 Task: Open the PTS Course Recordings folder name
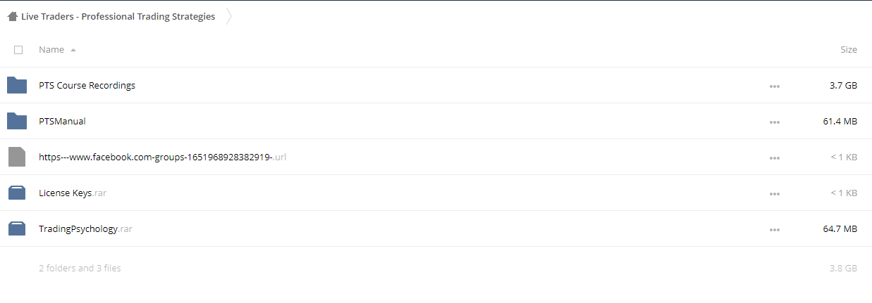coord(87,85)
